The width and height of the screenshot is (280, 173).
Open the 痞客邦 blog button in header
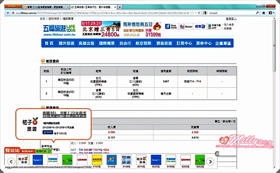200,27
